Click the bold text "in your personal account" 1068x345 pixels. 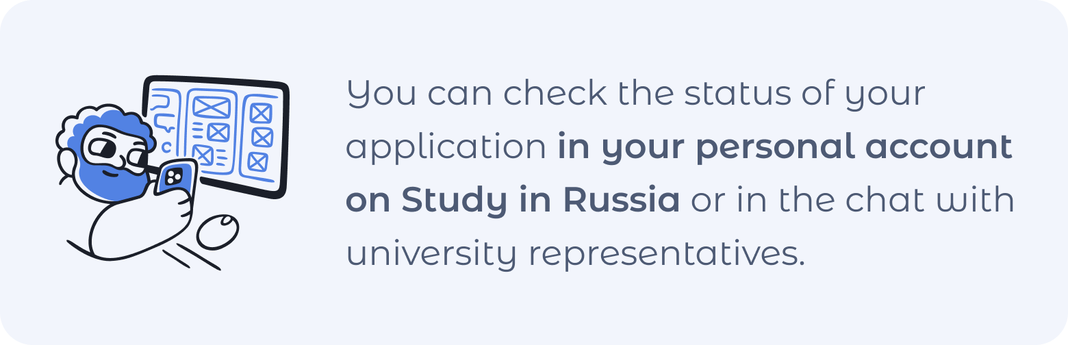[x=785, y=148]
